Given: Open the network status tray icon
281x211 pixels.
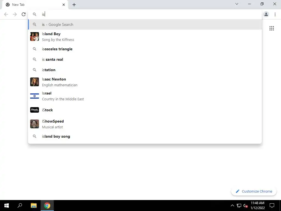Looking at the screenshot, I should tap(239, 206).
